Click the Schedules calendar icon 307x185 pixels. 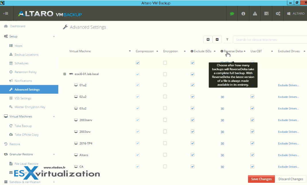pyautogui.click(x=11, y=63)
